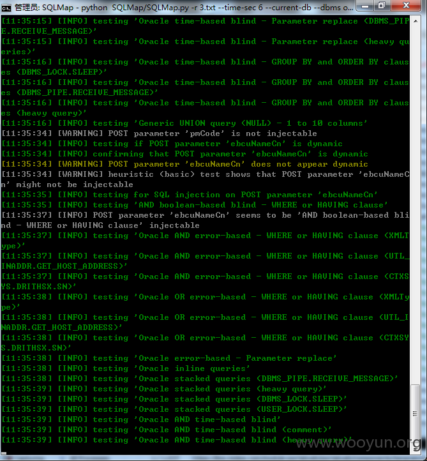Click the line "POST parameter 'ebcuNameCn' seems to be"

click(205, 215)
